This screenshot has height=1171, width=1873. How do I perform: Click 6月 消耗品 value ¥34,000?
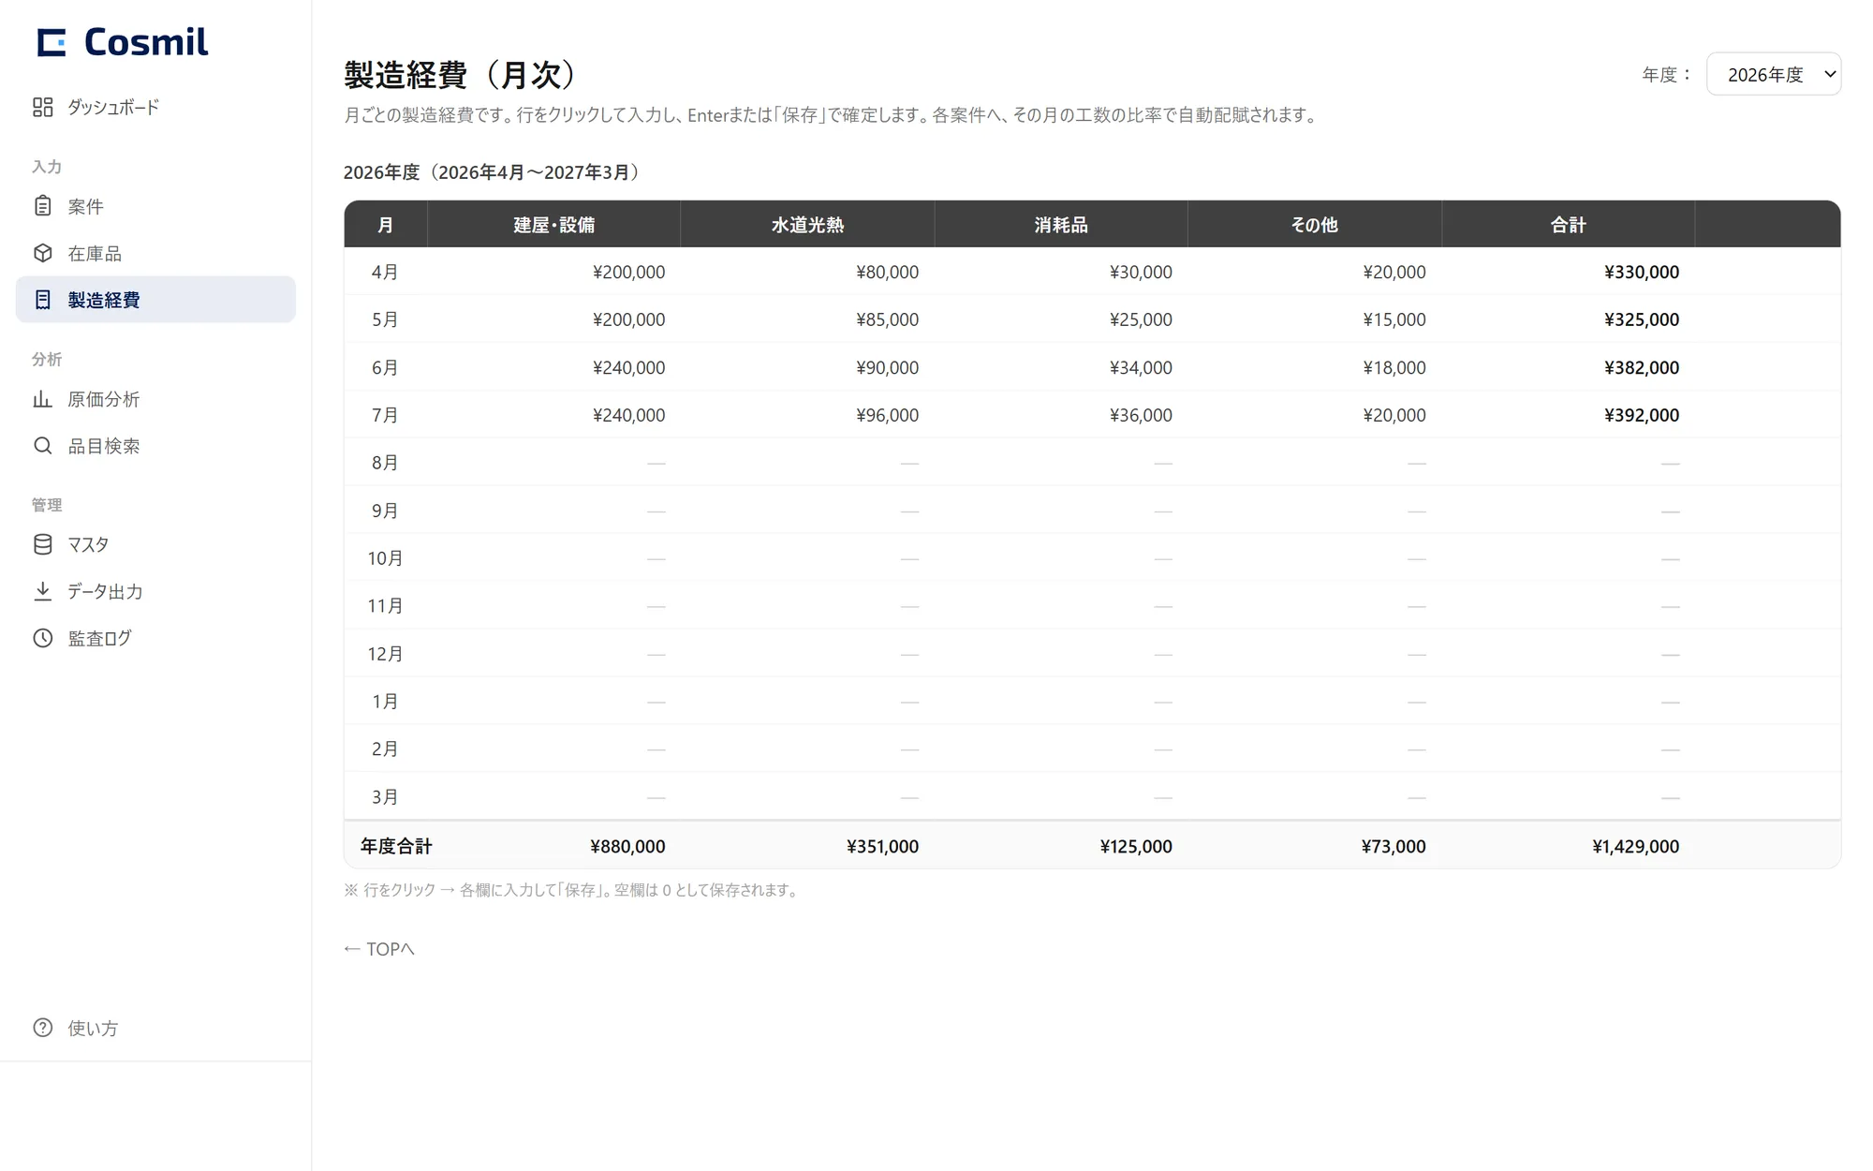[1141, 368]
